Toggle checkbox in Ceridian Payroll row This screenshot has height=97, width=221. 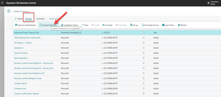144,83
